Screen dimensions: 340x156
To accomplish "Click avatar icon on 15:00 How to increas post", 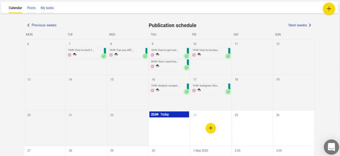I will pyautogui.click(x=199, y=54).
